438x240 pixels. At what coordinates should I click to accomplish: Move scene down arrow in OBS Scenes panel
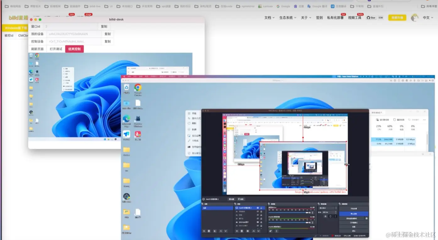(226, 231)
